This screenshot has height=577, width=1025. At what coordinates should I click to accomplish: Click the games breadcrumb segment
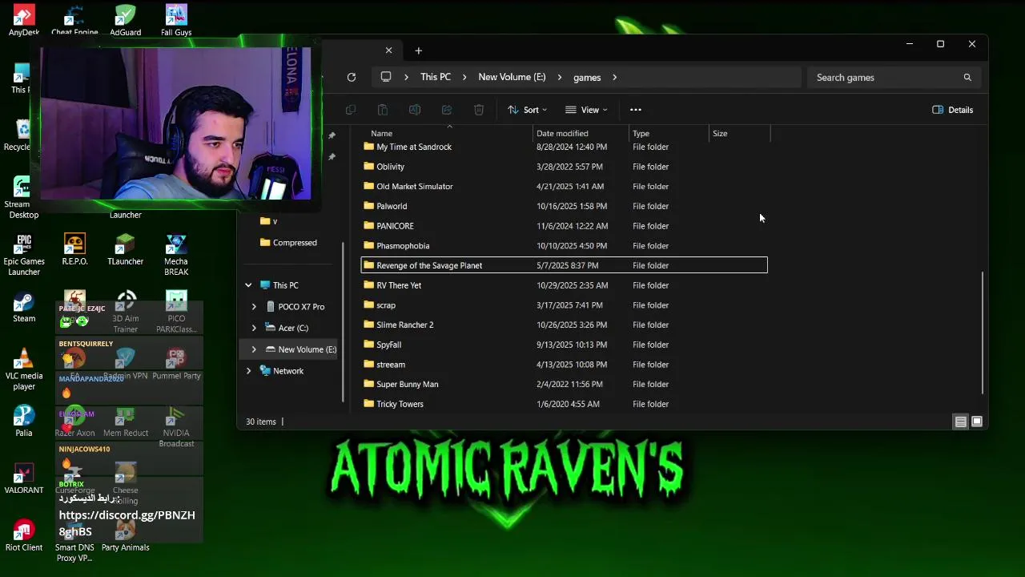pos(587,78)
